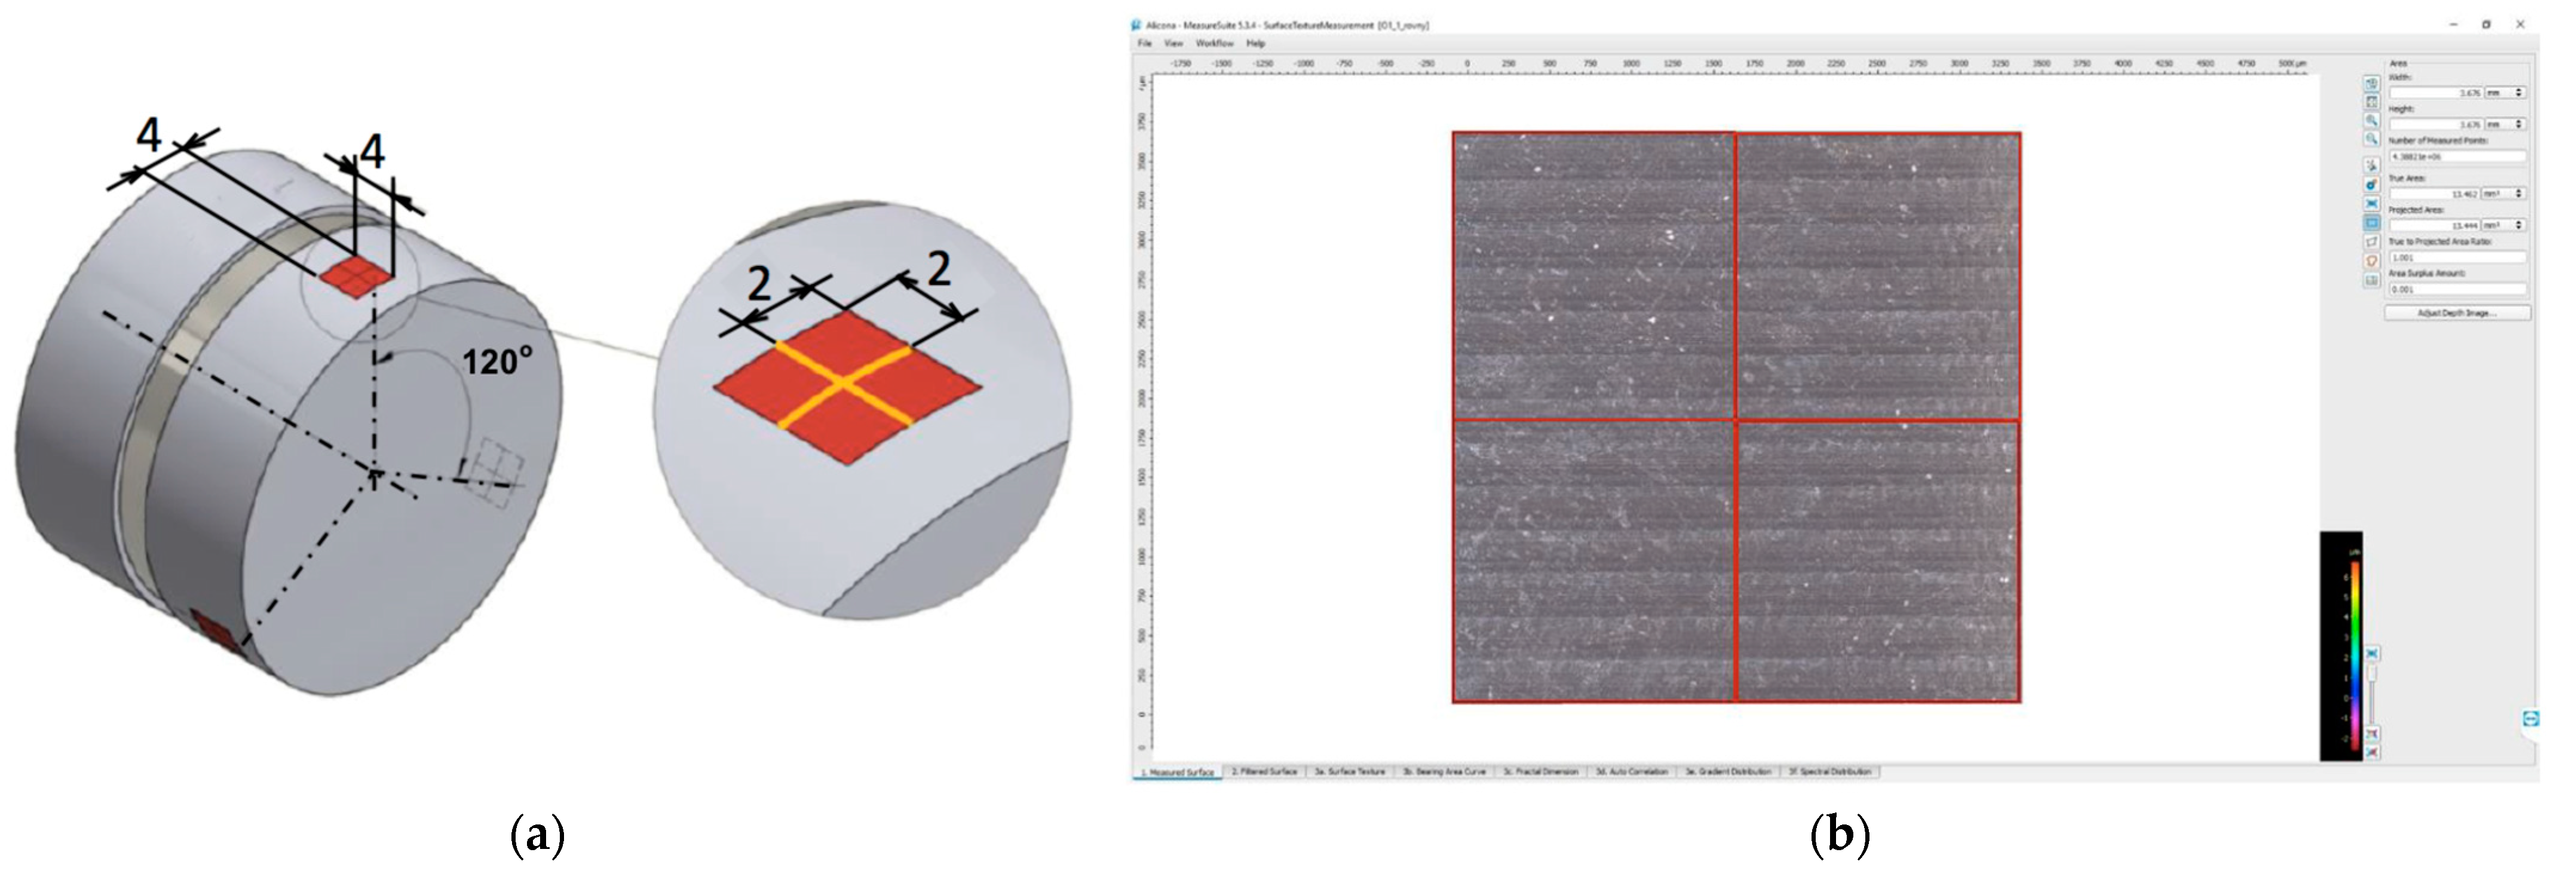Open the Projected Area unit dropdown

coord(2503,226)
